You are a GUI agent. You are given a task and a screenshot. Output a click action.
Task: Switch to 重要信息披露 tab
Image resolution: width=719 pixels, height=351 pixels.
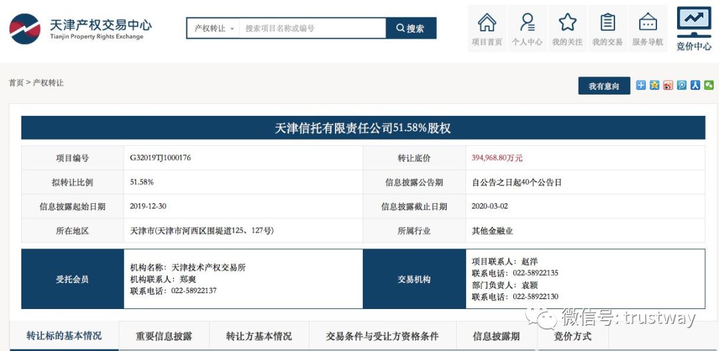(x=164, y=336)
